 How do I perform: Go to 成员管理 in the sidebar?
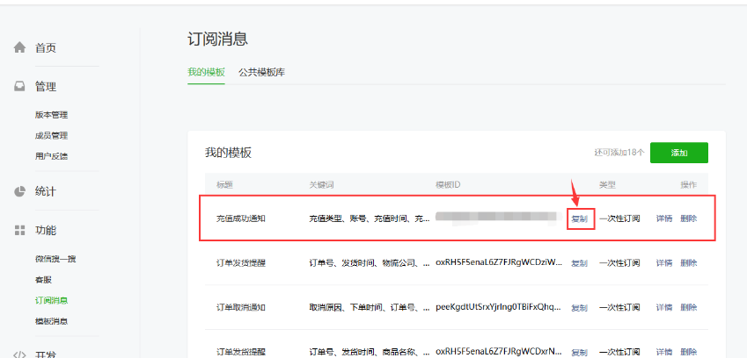[x=51, y=135]
